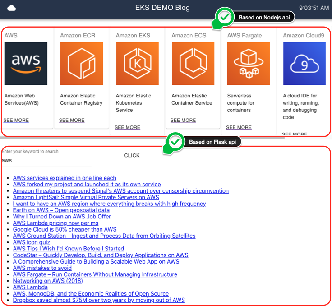Open 'Earth on AWS – Open geospatial data'
The width and height of the screenshot is (332, 306).
point(61,210)
